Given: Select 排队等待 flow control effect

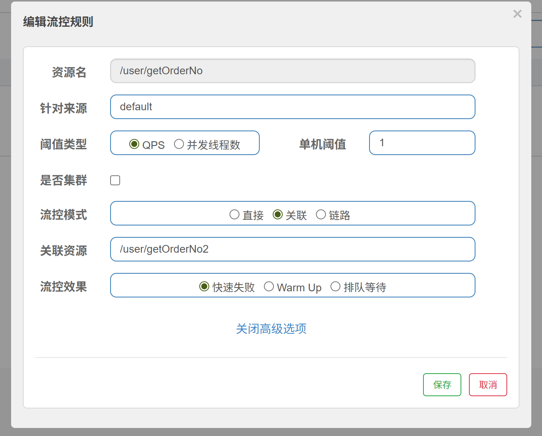Looking at the screenshot, I should click(x=335, y=286).
